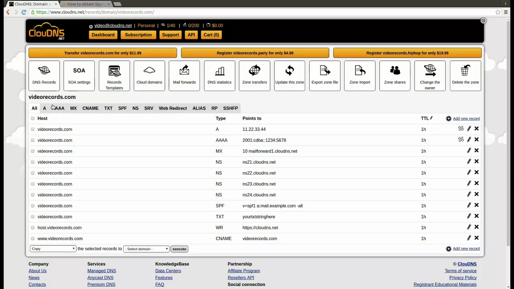Open SOA settings
The image size is (514, 289).
[x=79, y=75]
